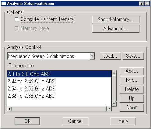Click Add to create a frequency sweep
This screenshot has height=129, width=151.
[132, 71]
